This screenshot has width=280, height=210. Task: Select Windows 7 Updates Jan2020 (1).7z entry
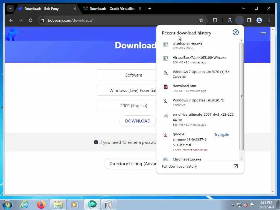tap(198, 74)
